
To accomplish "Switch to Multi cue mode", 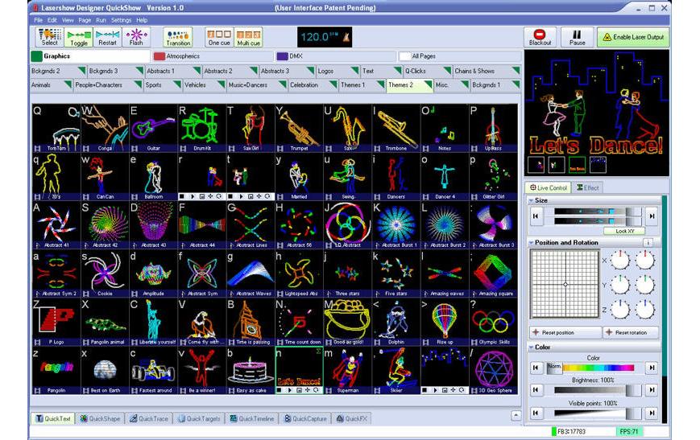I will (x=248, y=37).
